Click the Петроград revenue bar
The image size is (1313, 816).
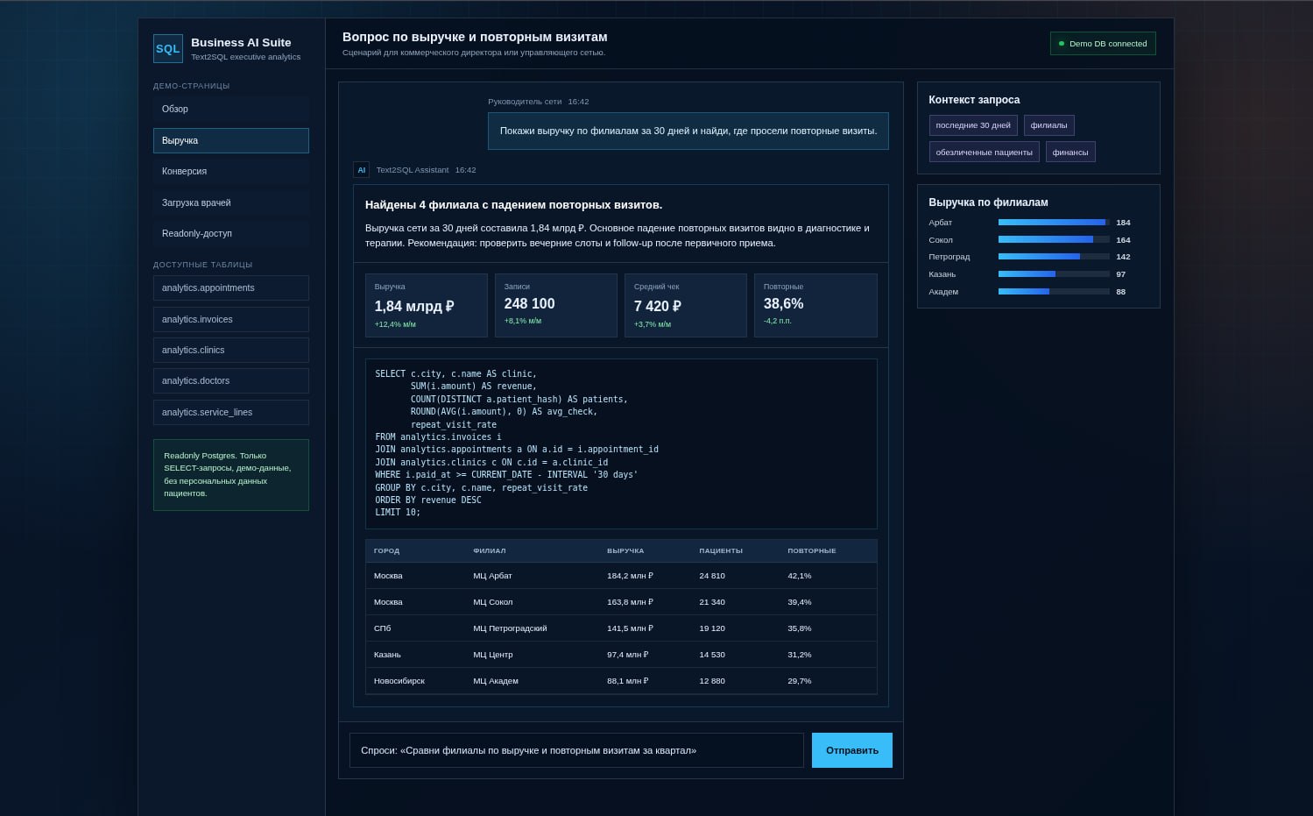tap(1054, 257)
